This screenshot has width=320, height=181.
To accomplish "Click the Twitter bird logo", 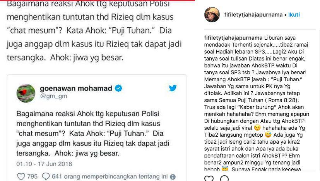I will click(173, 88).
